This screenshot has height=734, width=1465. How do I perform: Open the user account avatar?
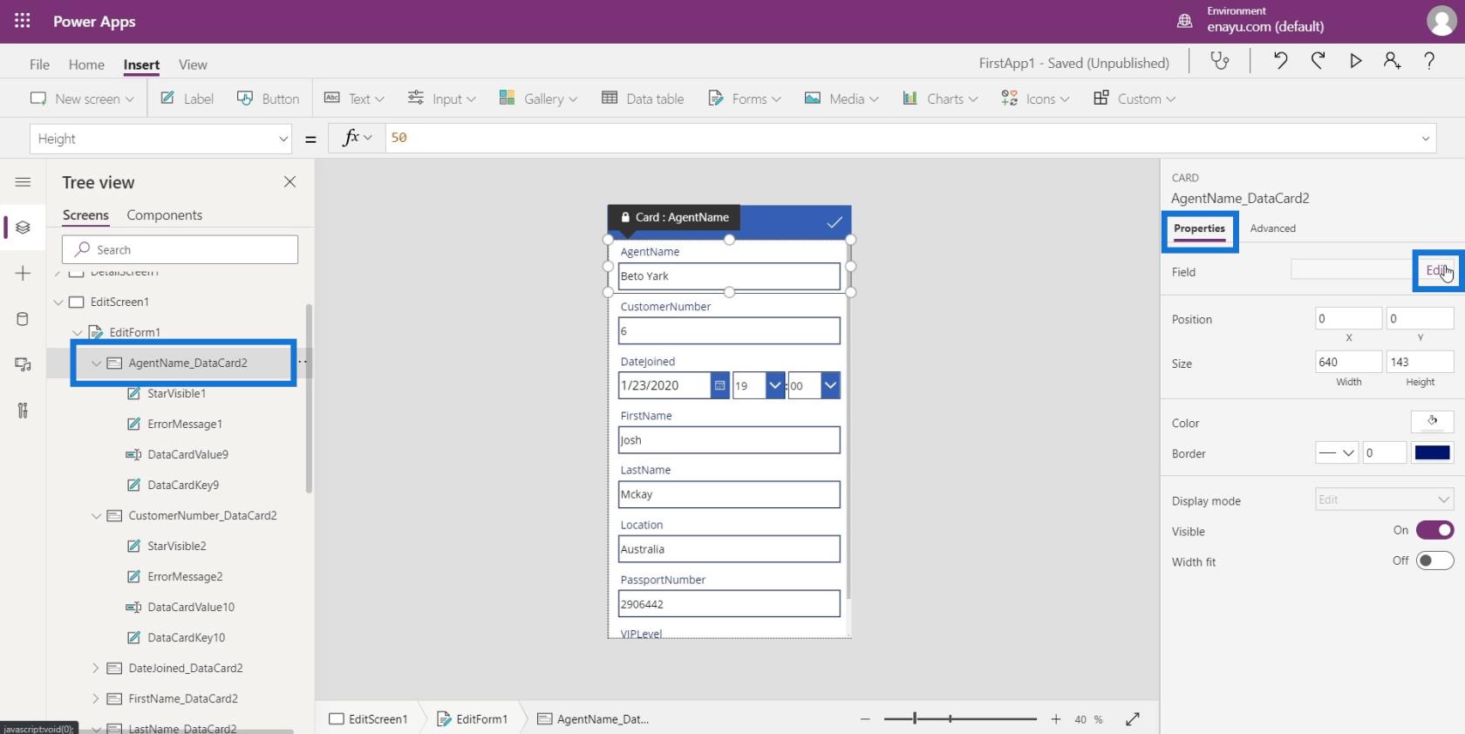(x=1441, y=21)
